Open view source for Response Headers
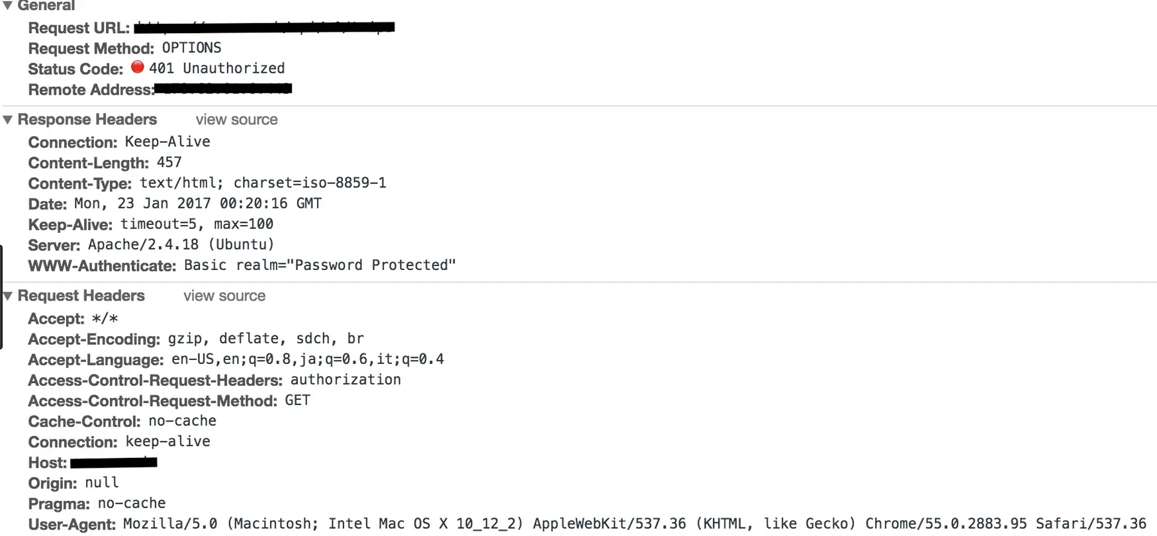Screen dimensions: 1157x536 pyautogui.click(x=236, y=120)
